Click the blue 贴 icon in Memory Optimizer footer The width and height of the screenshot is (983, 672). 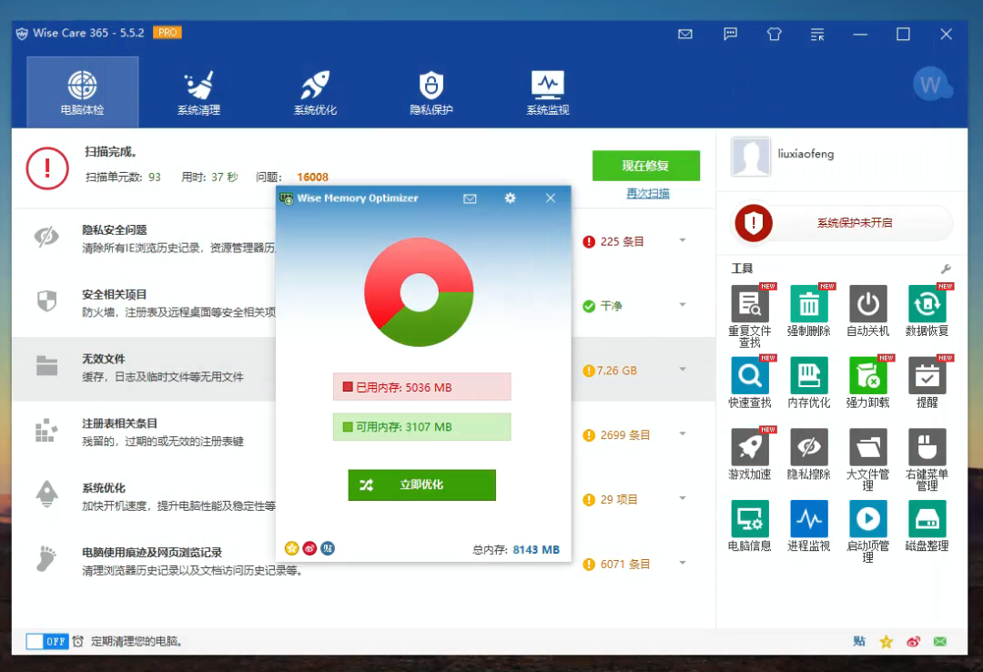(x=328, y=548)
